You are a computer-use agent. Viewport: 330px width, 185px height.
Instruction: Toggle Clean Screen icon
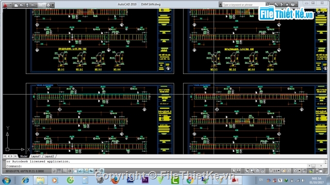tap(321, 171)
